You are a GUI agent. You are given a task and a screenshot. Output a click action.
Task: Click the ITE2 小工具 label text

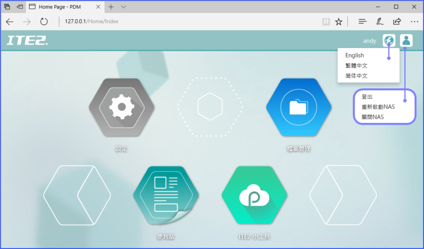tap(254, 237)
